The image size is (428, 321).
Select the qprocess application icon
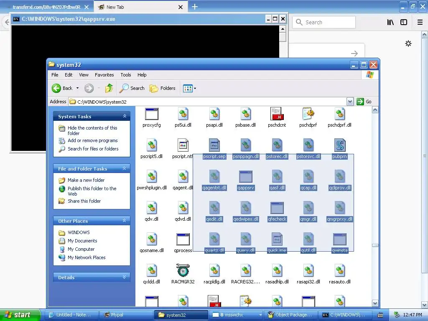tap(183, 239)
